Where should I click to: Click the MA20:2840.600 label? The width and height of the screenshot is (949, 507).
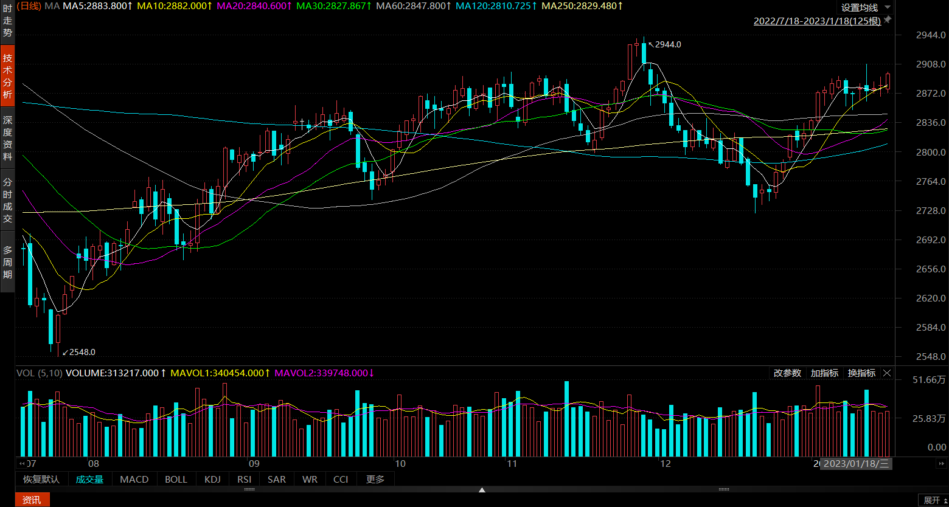coord(255,5)
